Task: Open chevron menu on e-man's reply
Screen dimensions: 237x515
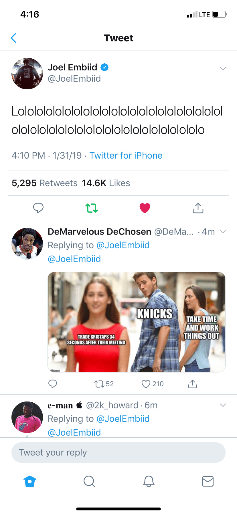Action: pos(223,405)
